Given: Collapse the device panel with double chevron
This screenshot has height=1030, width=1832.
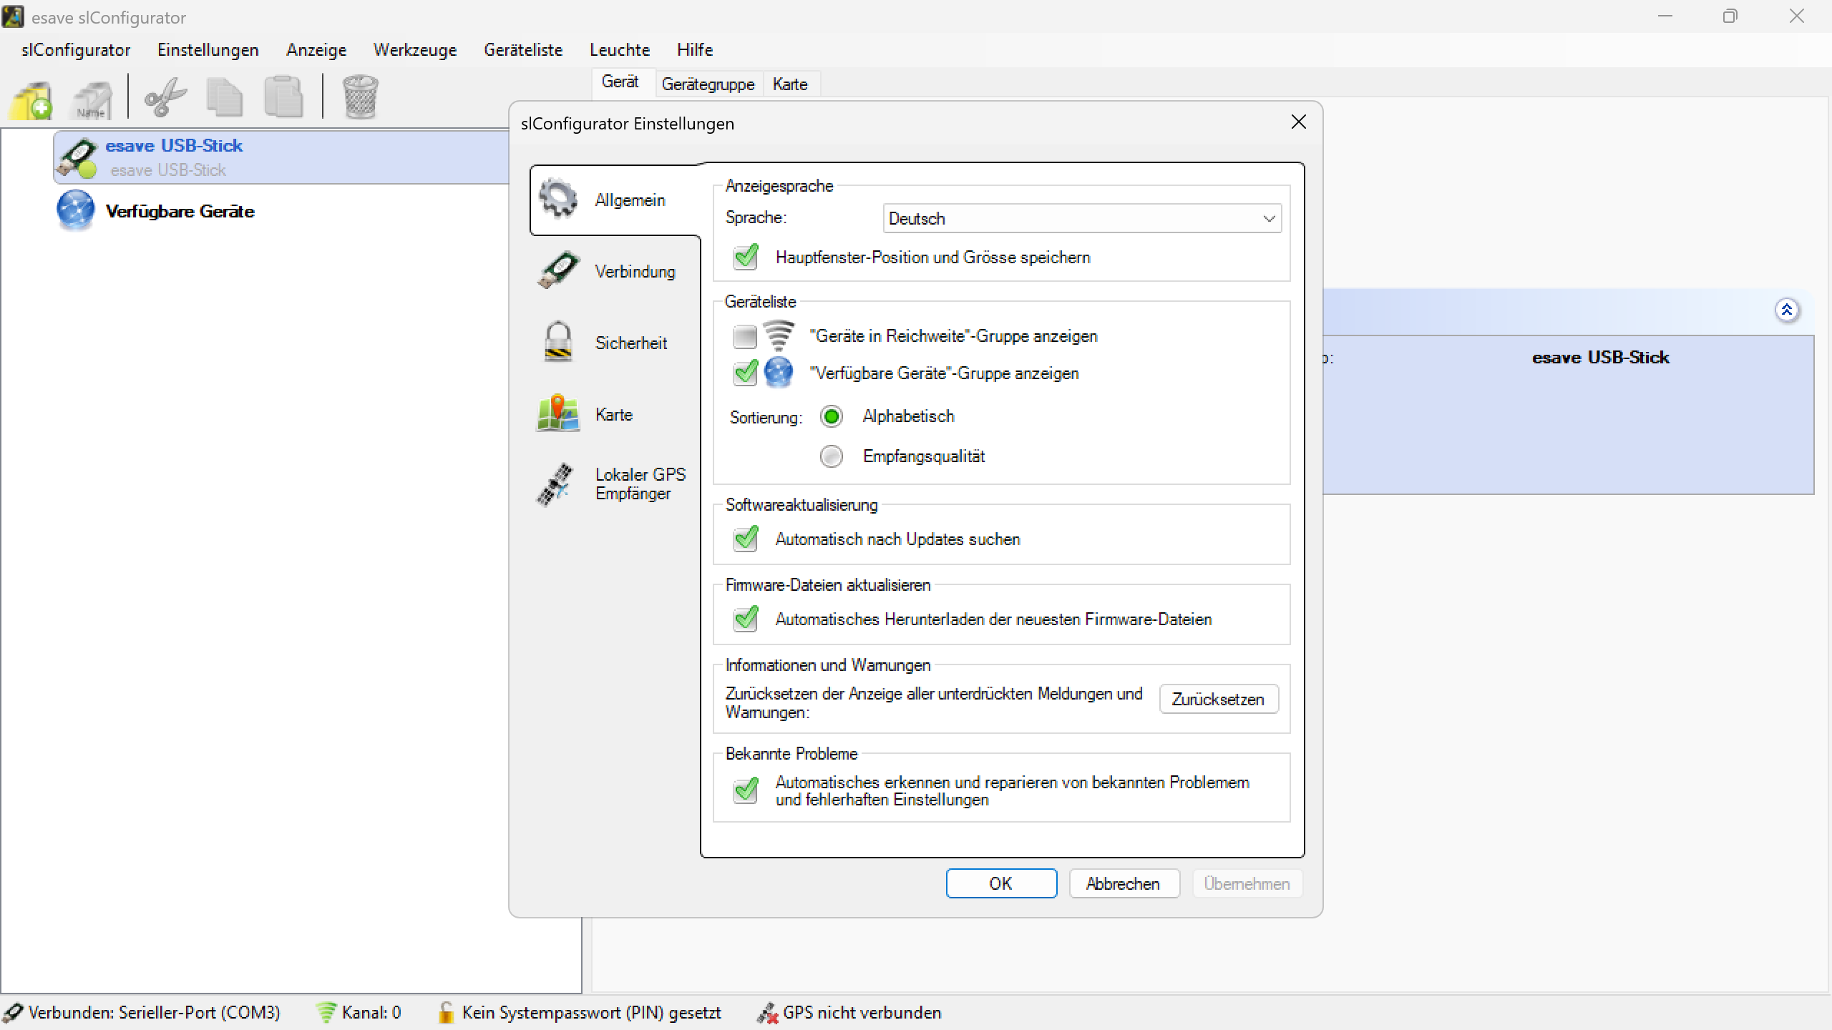Looking at the screenshot, I should pyautogui.click(x=1787, y=310).
